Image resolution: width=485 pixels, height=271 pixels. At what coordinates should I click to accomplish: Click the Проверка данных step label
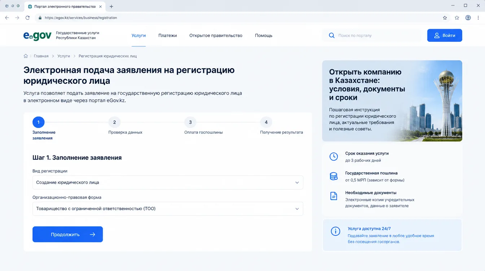point(125,132)
